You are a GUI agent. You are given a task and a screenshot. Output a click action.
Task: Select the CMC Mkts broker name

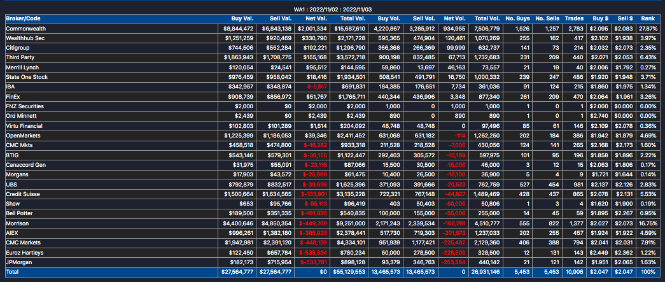[19, 145]
